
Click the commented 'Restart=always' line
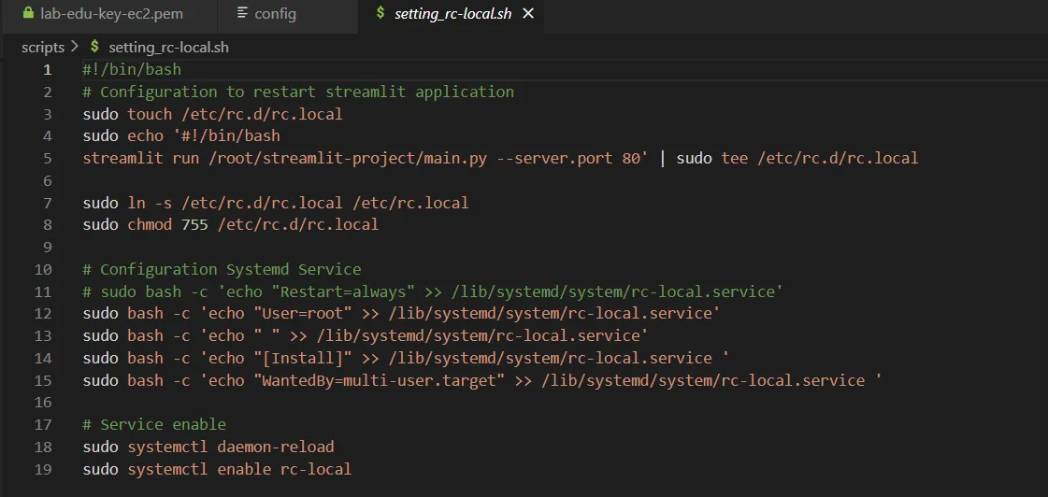(433, 291)
